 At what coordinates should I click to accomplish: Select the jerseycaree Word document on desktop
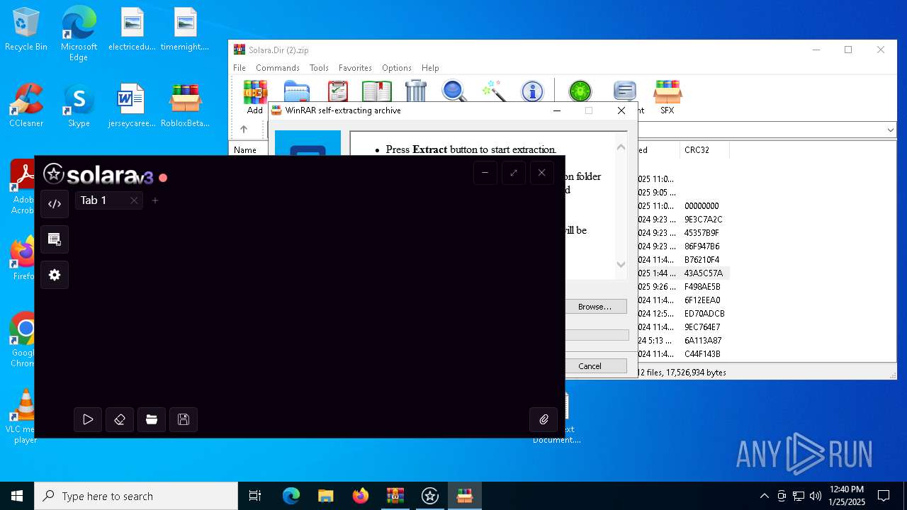131,105
